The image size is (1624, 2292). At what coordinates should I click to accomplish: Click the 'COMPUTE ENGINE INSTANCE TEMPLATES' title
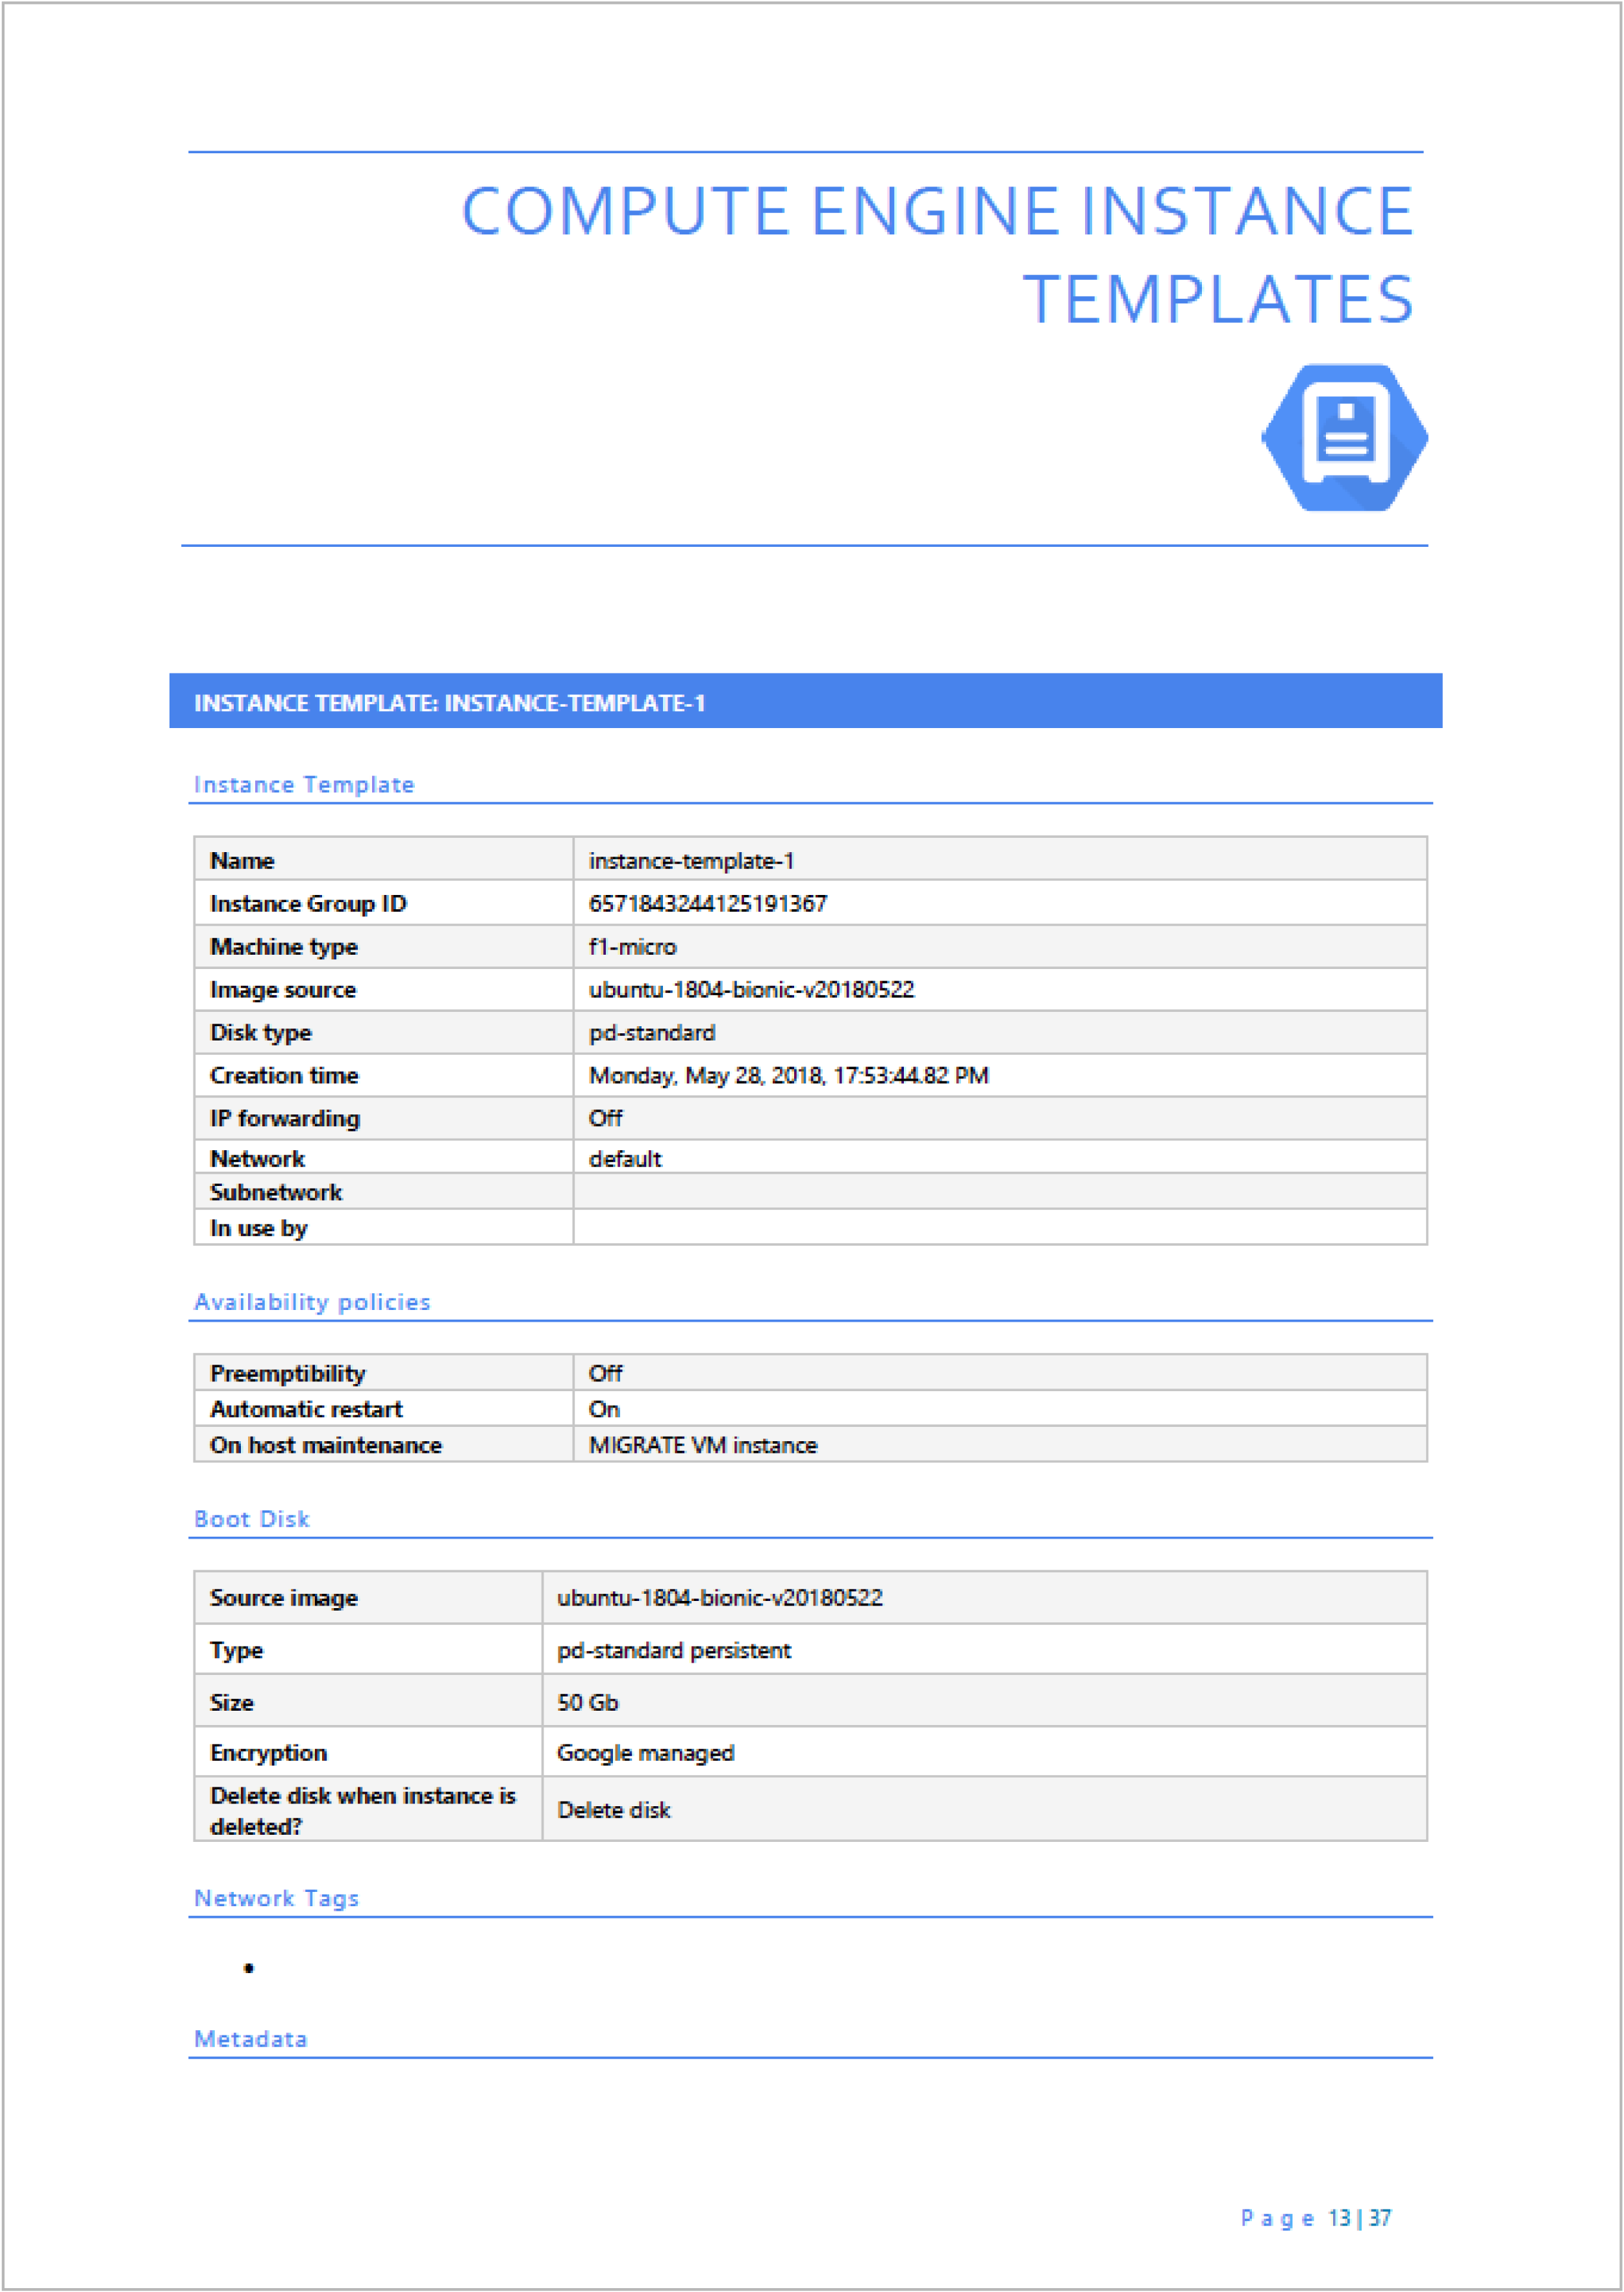click(937, 254)
